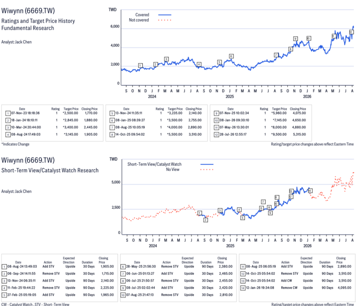Click the date 07-Nov-23 18:18:36
The width and height of the screenshot is (356, 306).
[x=25, y=113]
